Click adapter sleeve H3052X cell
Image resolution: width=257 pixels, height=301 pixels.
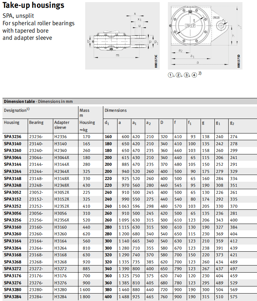tap(62, 192)
